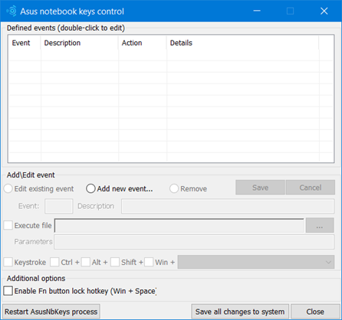The width and height of the screenshot is (342, 320).
Task: Click the Description column header
Action: click(x=80, y=43)
